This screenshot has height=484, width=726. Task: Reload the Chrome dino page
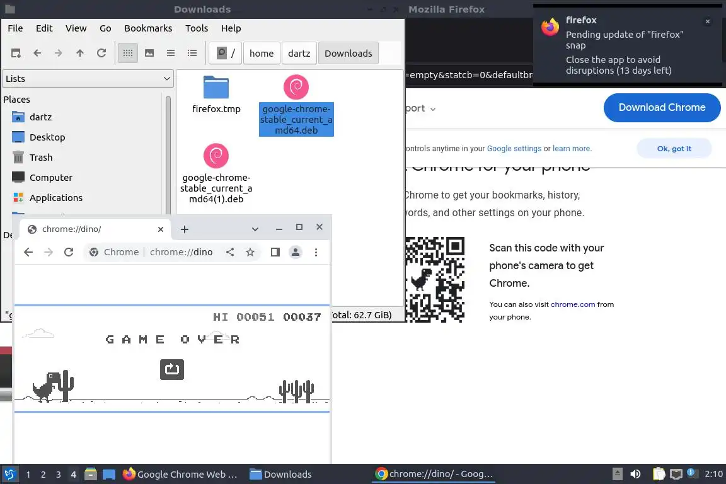[69, 252]
